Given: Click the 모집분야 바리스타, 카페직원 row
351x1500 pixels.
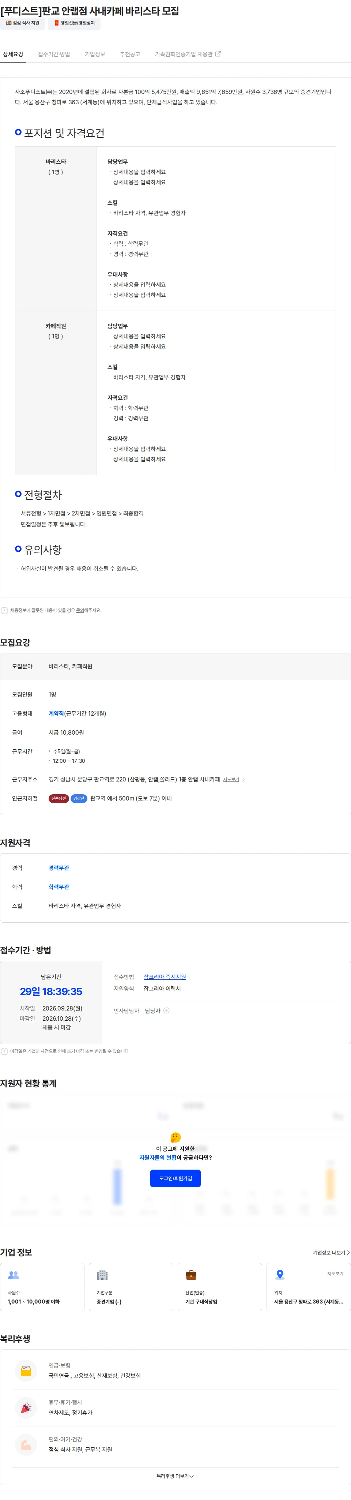Looking at the screenshot, I should click(175, 667).
